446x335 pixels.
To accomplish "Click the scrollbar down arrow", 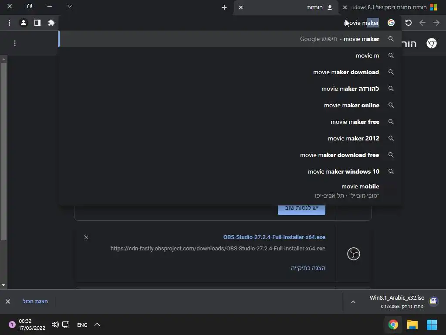I will pyautogui.click(x=3, y=285).
